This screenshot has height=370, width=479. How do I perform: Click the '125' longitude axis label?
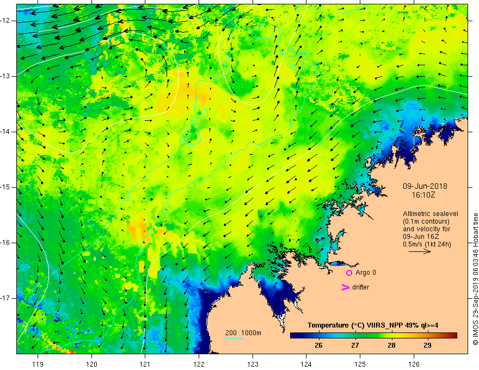pyautogui.click(x=360, y=365)
